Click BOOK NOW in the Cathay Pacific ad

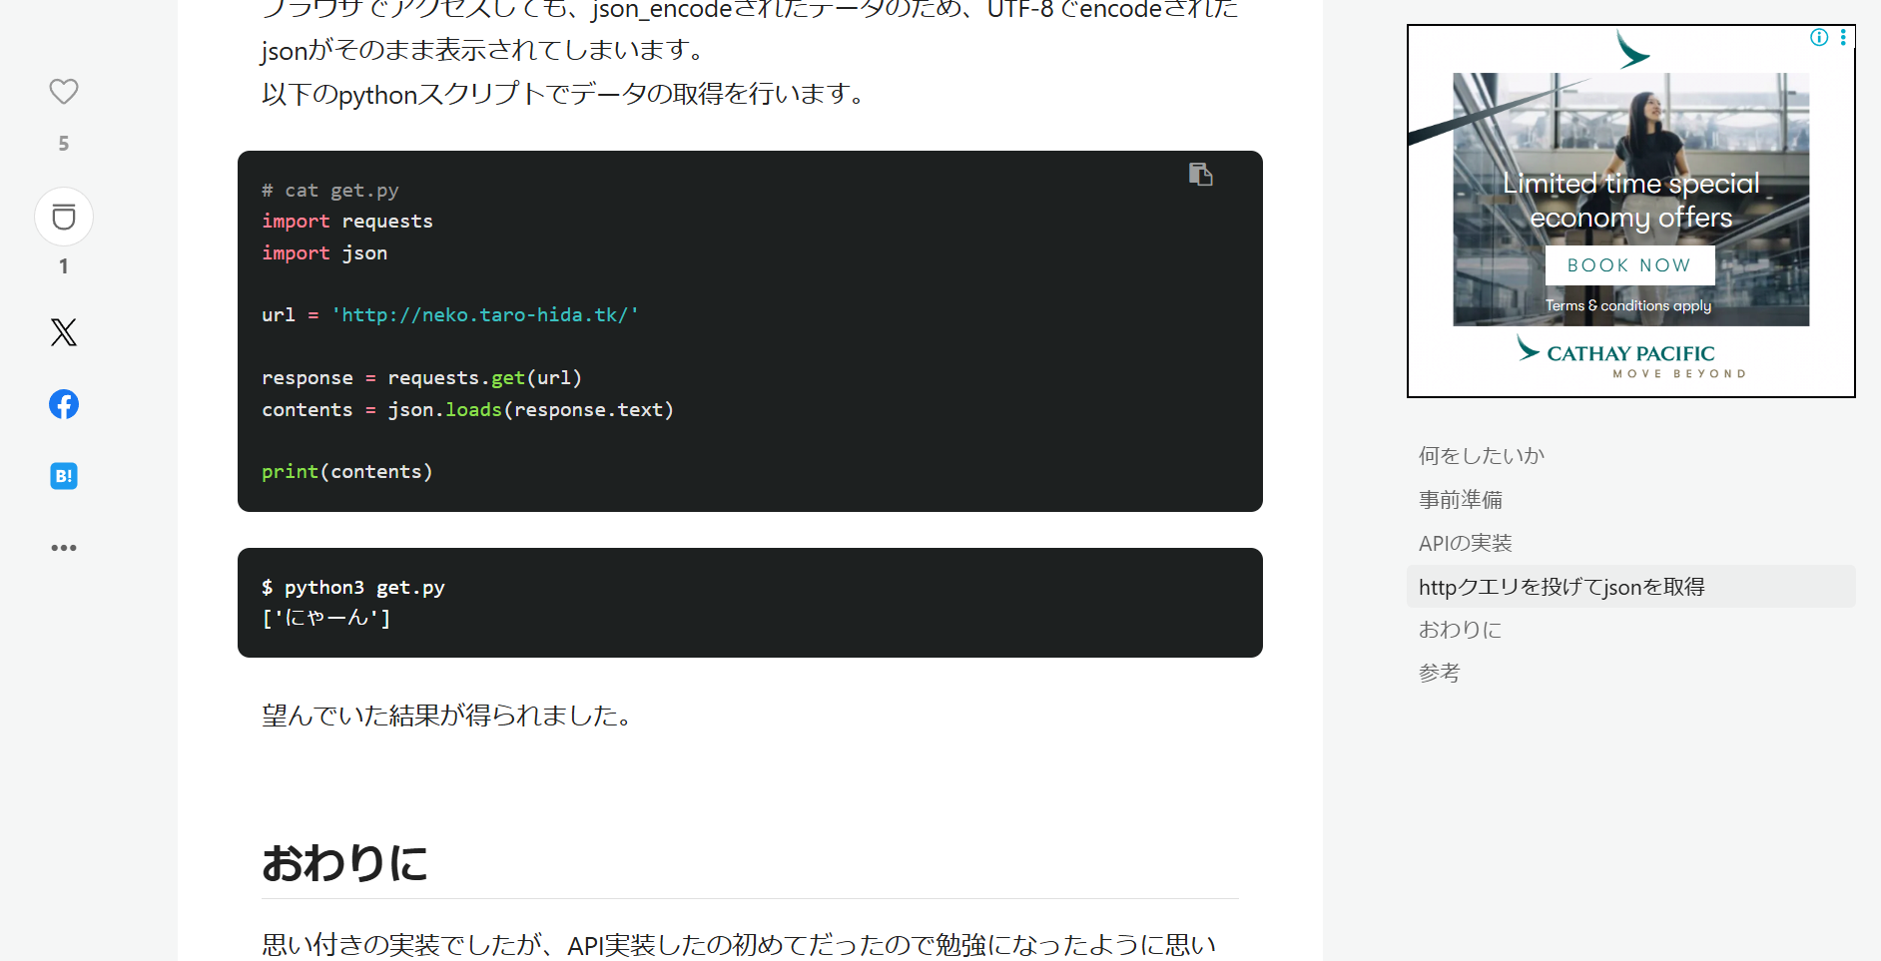pyautogui.click(x=1628, y=264)
